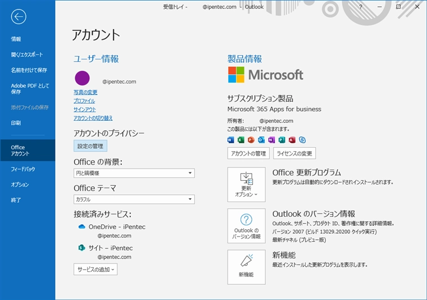Click Microsoft 365 Apps for business text
This screenshot has width=427, height=300.
pos(274,109)
